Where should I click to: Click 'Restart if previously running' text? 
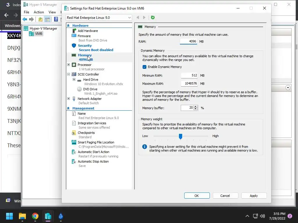(x=98, y=156)
